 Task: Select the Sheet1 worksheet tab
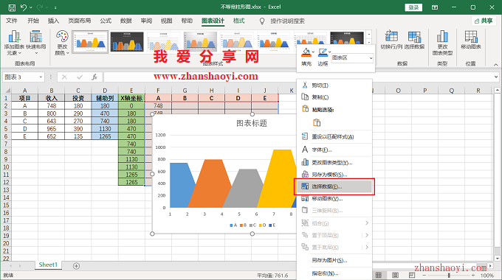tap(48, 265)
